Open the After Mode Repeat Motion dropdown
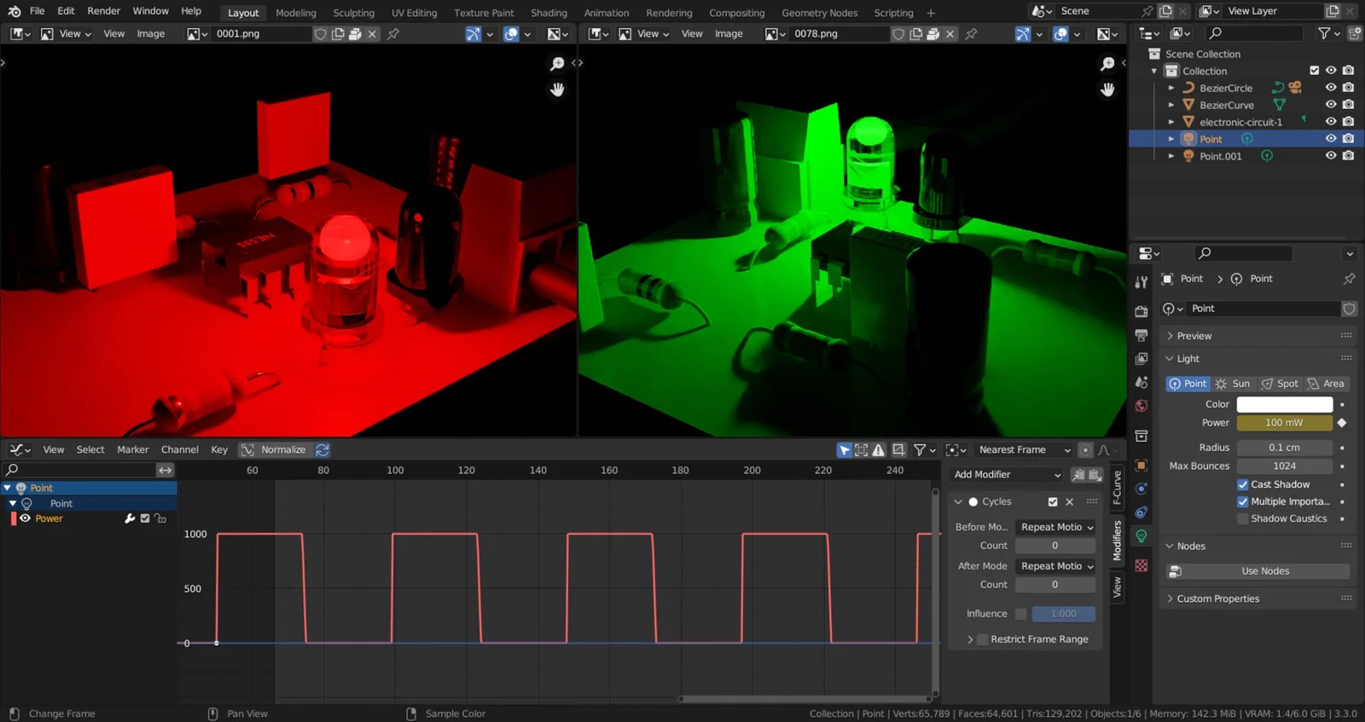Image resolution: width=1365 pixels, height=722 pixels. [x=1055, y=566]
